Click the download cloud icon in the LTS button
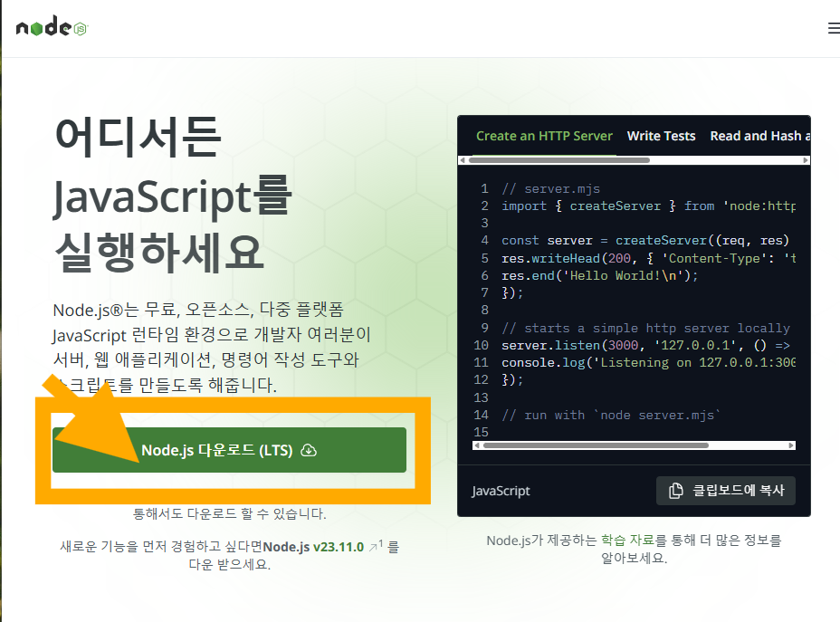The image size is (840, 622). (x=309, y=450)
